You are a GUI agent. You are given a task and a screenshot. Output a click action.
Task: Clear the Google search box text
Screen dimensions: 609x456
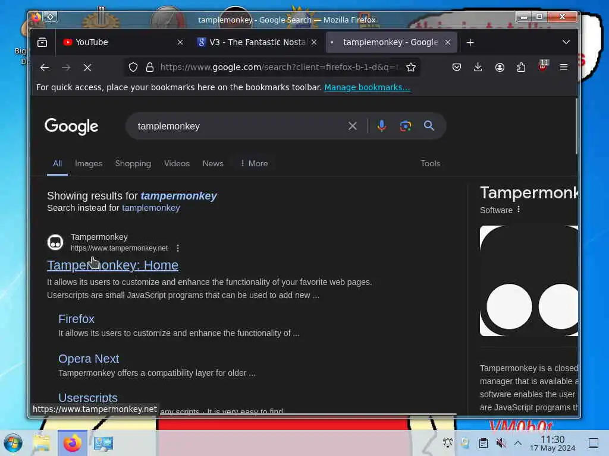click(353, 126)
